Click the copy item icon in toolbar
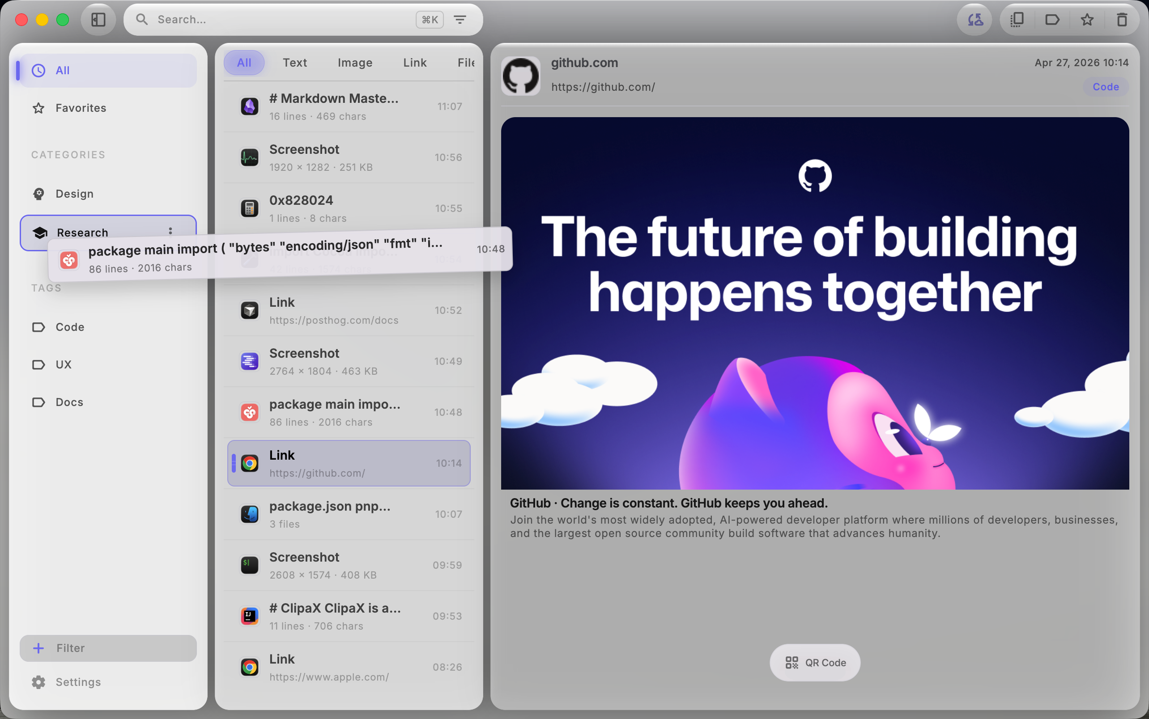 [x=1016, y=20]
